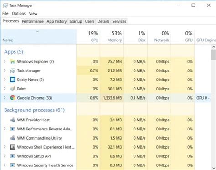Expand the Paint process row
216x170 pixels.
(5, 89)
